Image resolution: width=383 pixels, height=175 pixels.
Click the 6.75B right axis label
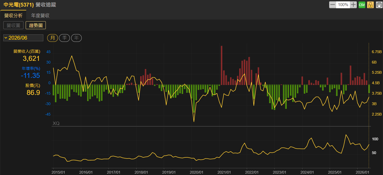376,52
